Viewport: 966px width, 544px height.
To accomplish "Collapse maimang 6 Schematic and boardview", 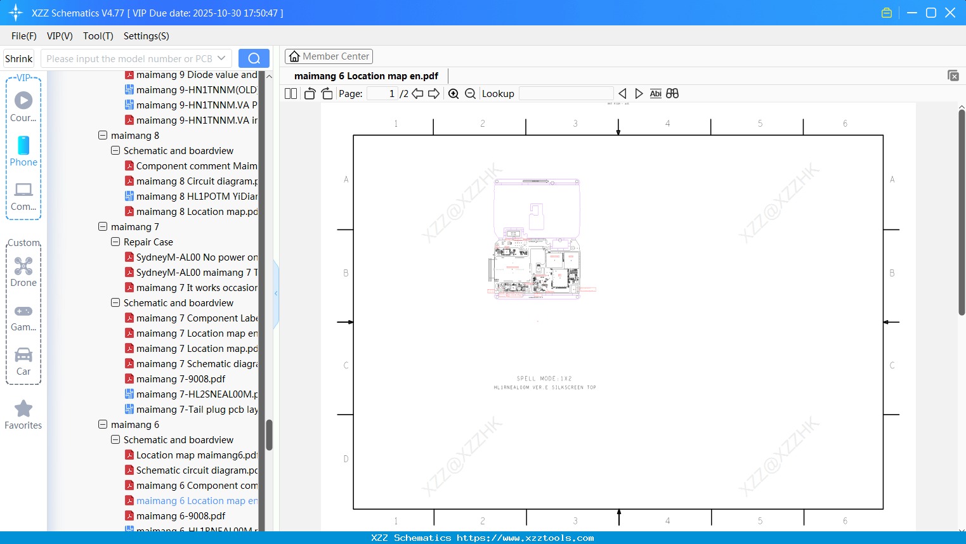I will (115, 439).
